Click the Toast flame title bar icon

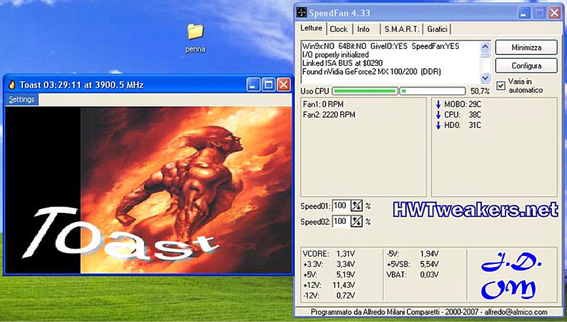click(12, 85)
